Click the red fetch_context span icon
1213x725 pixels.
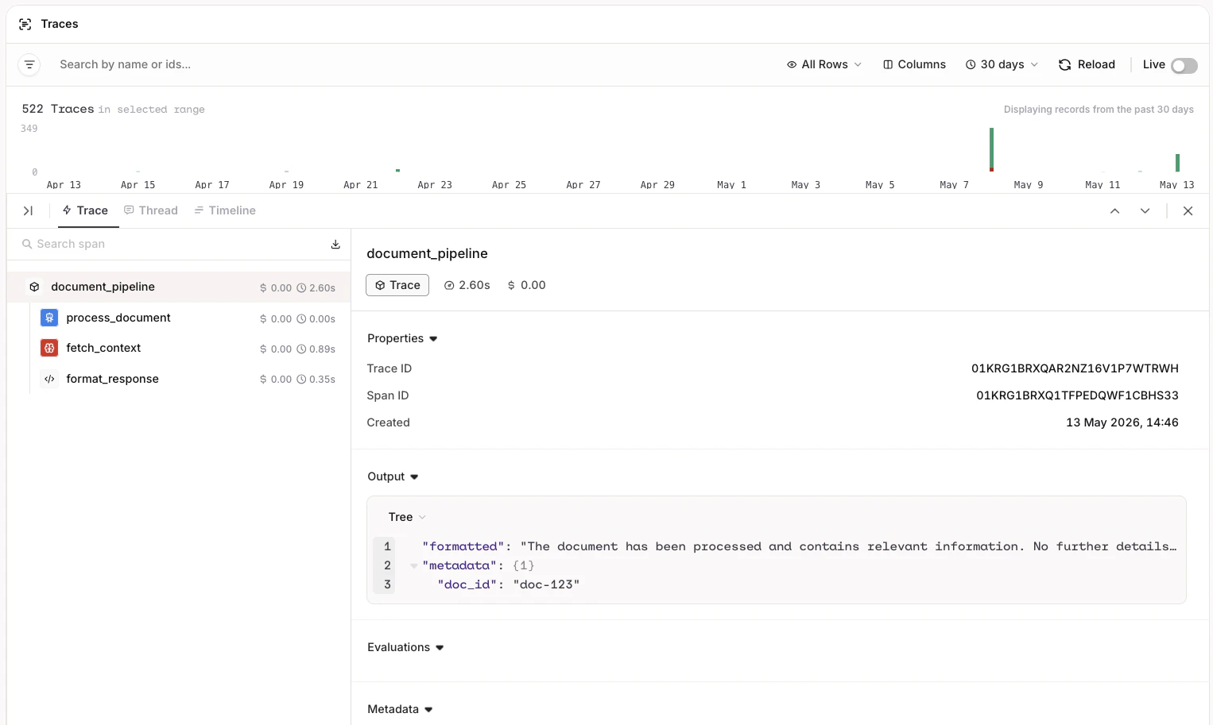tap(49, 348)
